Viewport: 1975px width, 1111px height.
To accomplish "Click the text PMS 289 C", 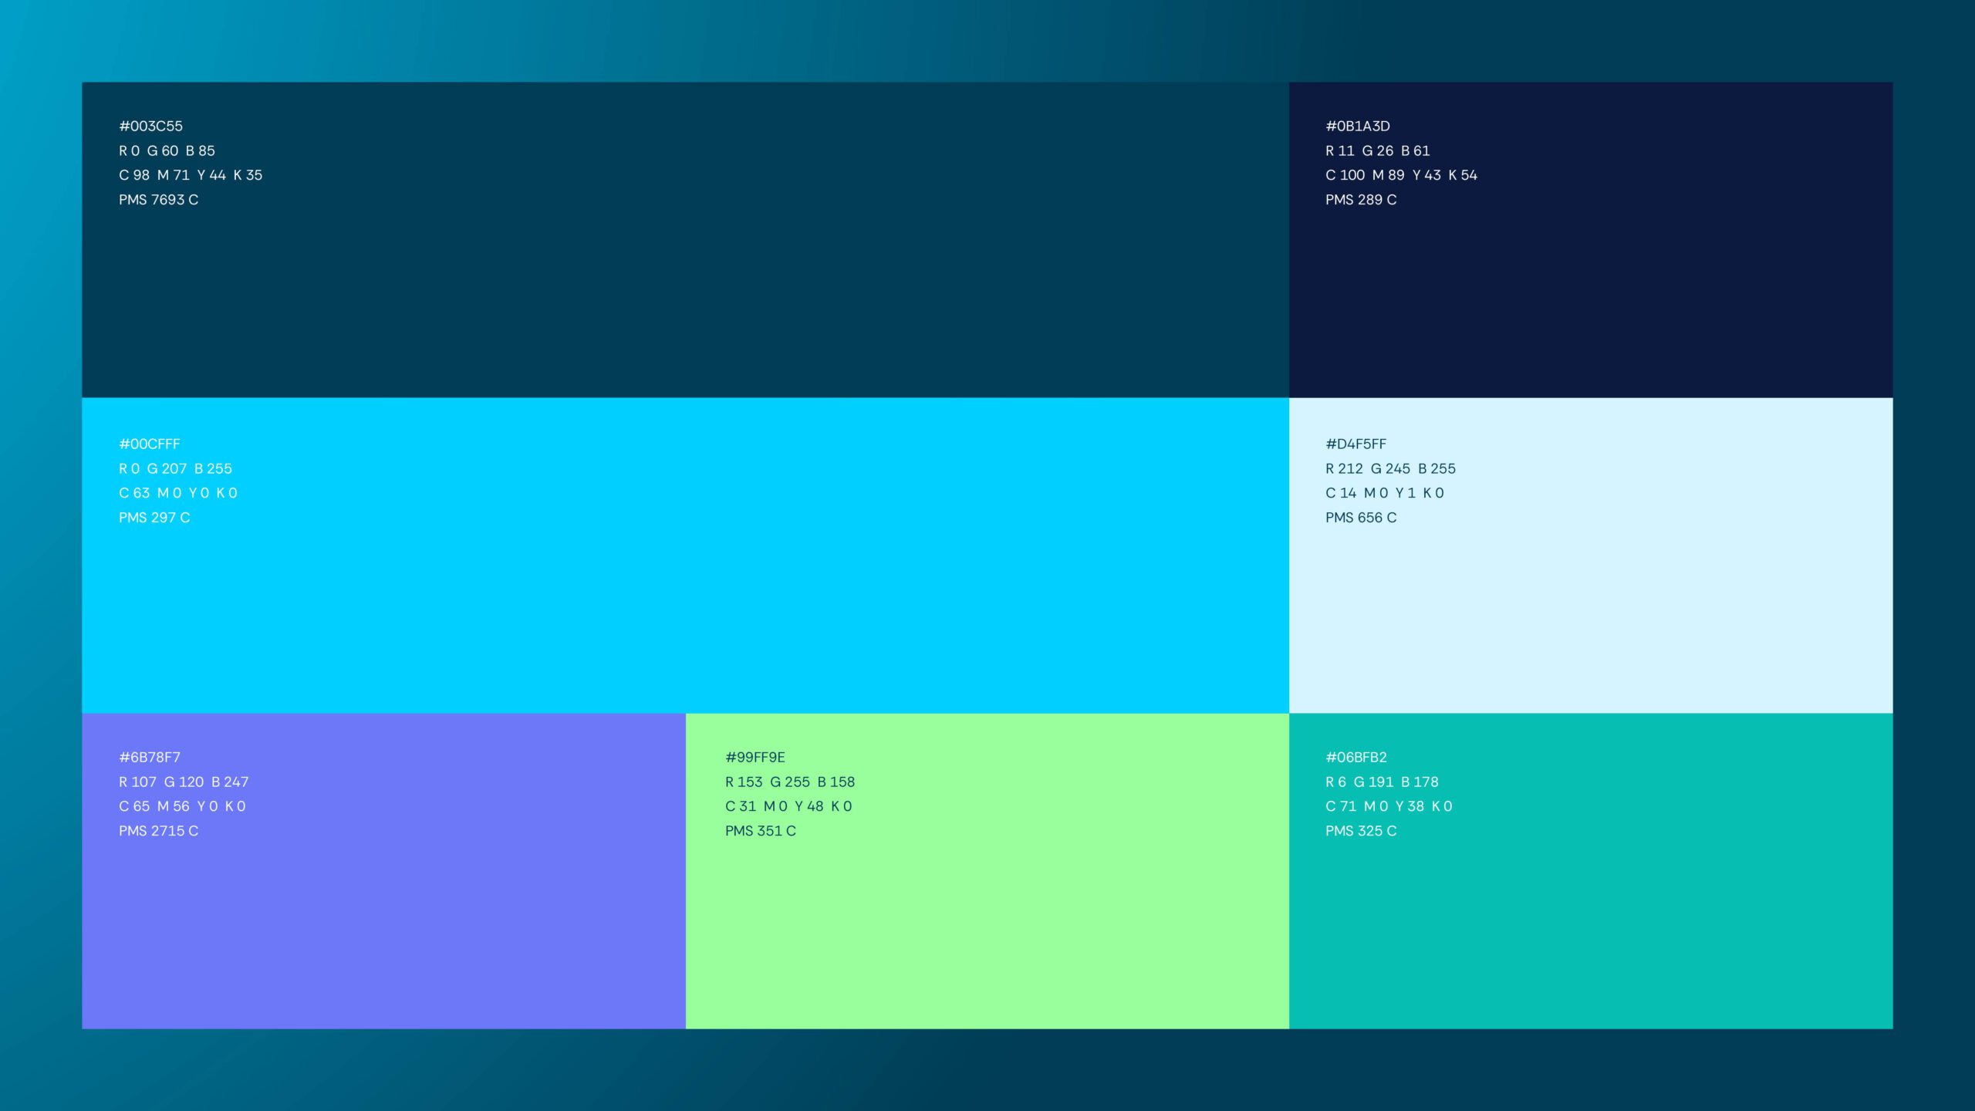I will 1361,200.
